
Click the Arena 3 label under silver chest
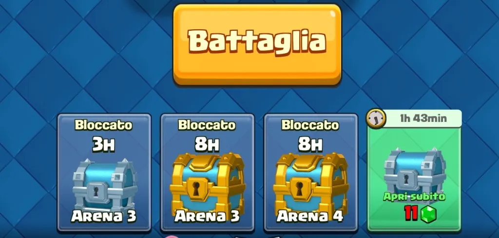tap(104, 216)
